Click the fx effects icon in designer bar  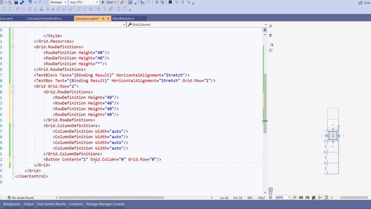(294, 197)
